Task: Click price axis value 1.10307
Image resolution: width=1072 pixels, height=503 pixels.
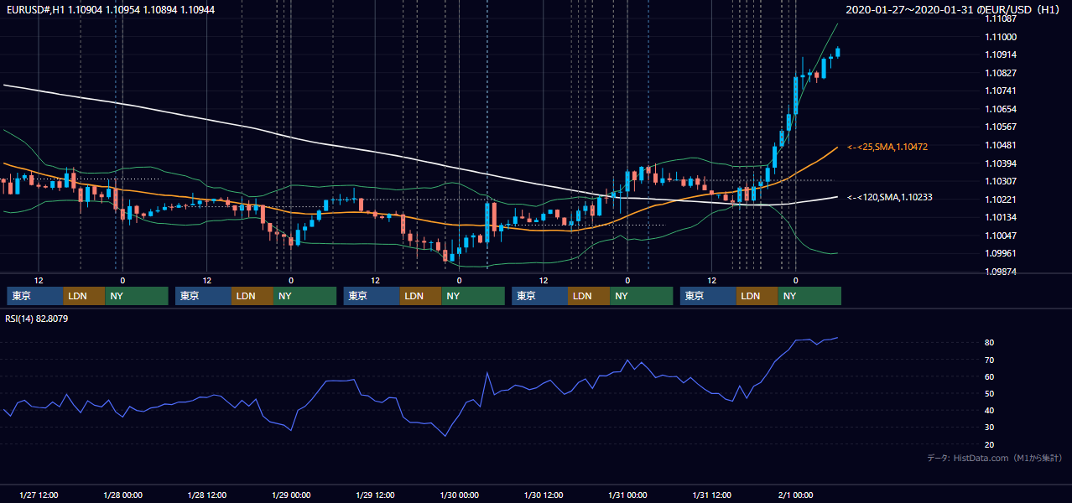Action: pos(1002,181)
